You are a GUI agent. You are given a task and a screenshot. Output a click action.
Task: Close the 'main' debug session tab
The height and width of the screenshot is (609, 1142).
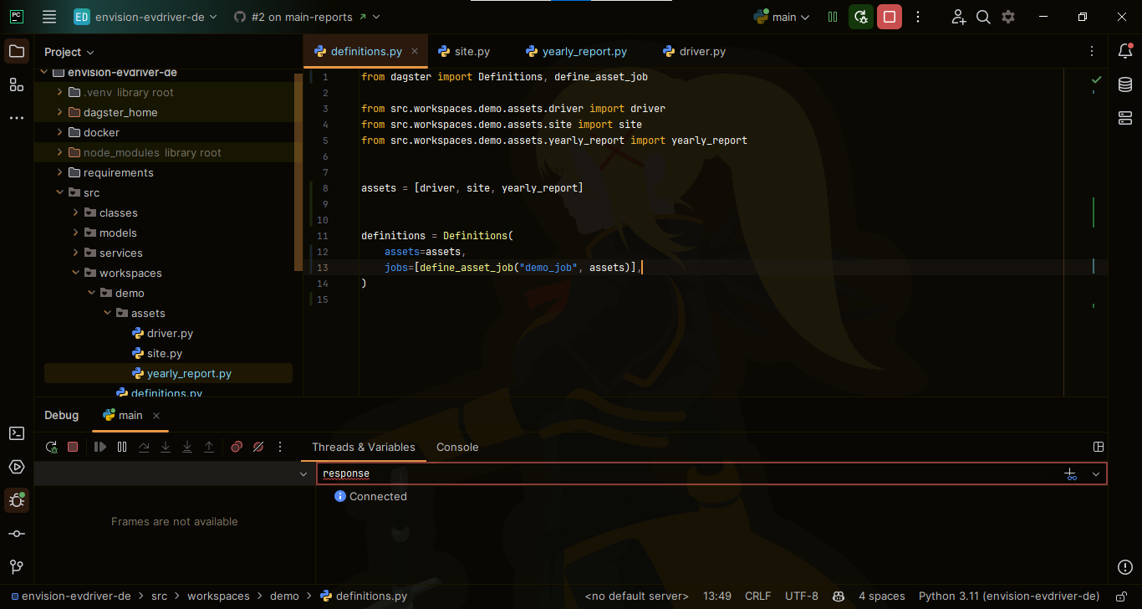[156, 415]
